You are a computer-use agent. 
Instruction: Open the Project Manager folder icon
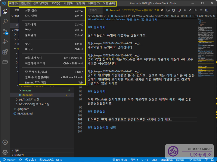pos(5,62)
